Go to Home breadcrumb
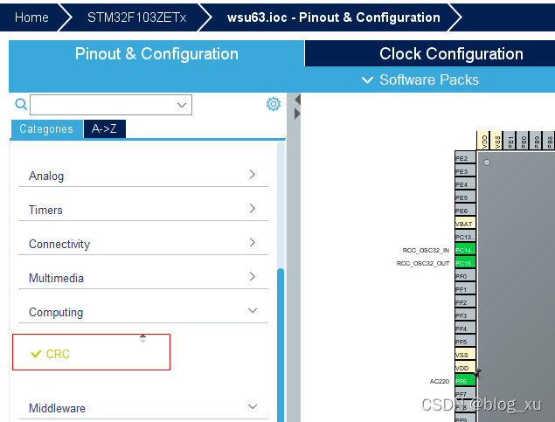Viewport: 555px width, 422px height. (31, 17)
